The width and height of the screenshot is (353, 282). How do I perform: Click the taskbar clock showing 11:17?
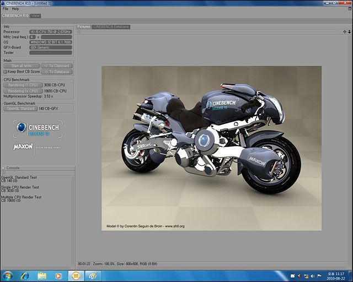click(336, 276)
